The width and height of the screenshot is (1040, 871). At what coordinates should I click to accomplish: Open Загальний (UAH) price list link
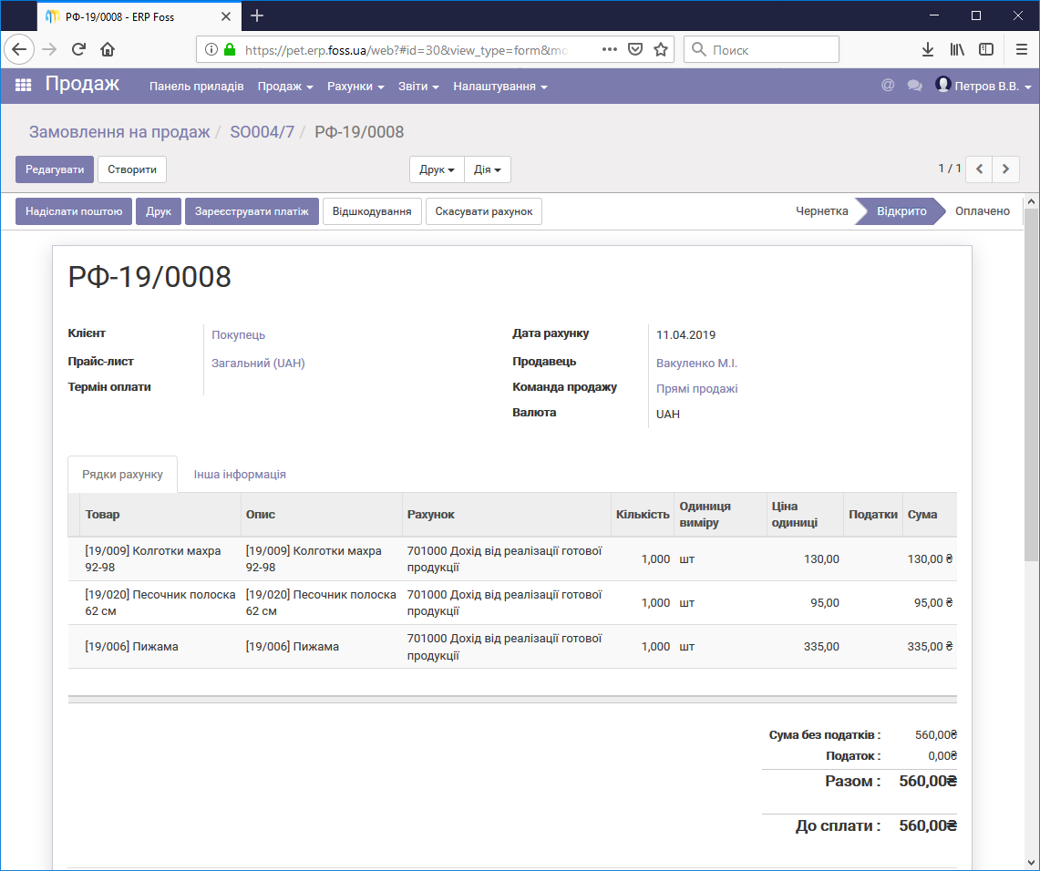coord(258,363)
